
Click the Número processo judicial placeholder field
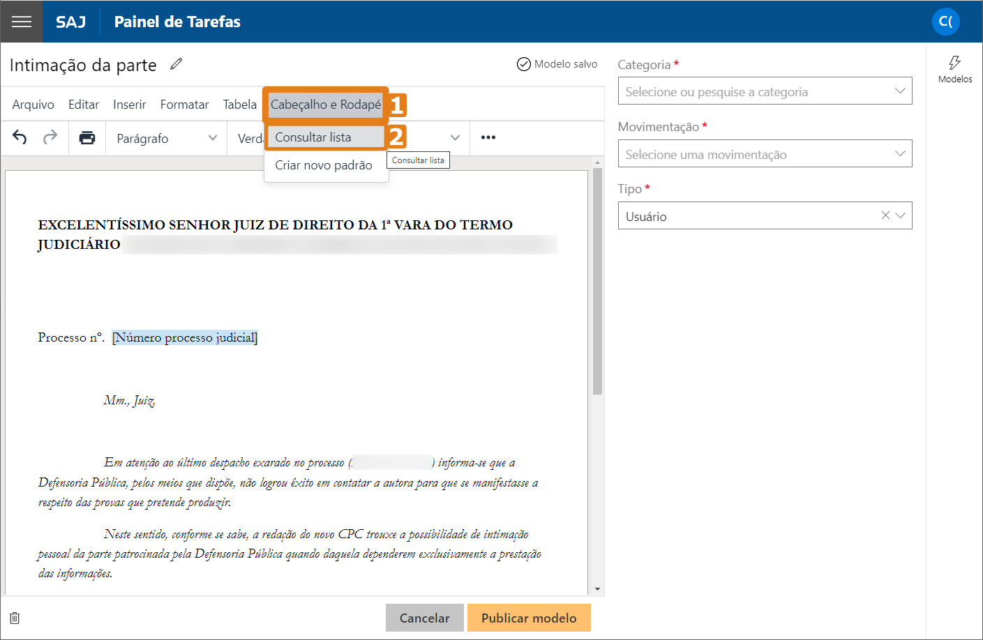click(x=185, y=337)
